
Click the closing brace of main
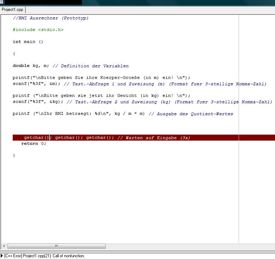14,155
